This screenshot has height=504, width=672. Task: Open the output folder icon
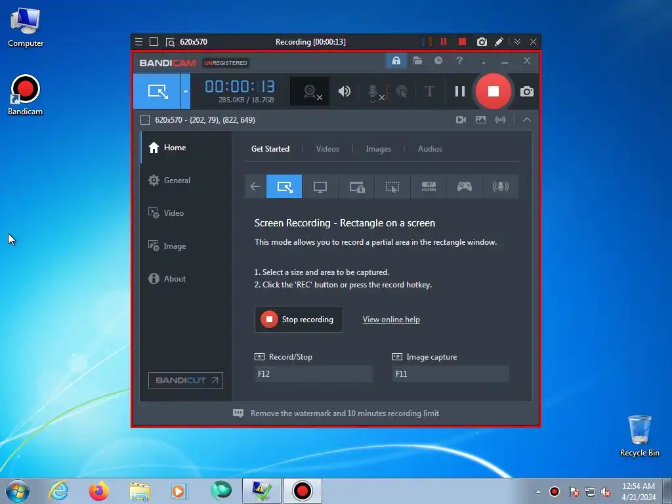click(x=417, y=60)
